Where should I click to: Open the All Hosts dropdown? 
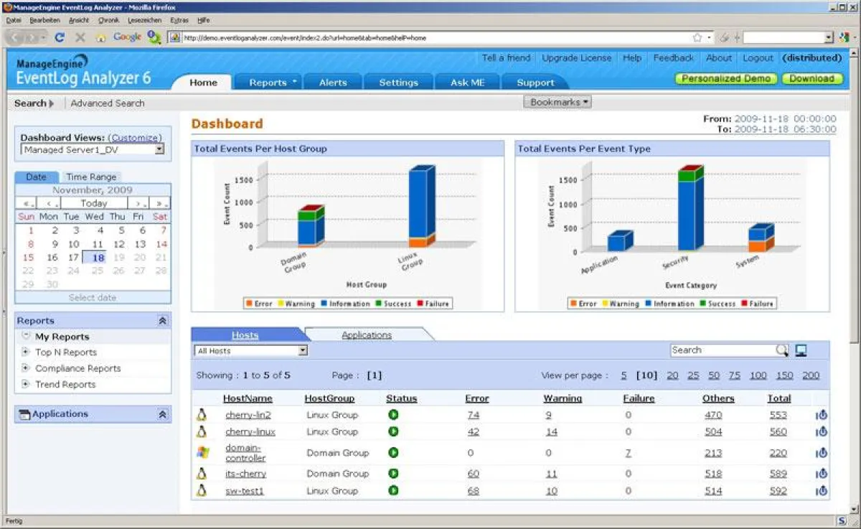click(x=301, y=350)
